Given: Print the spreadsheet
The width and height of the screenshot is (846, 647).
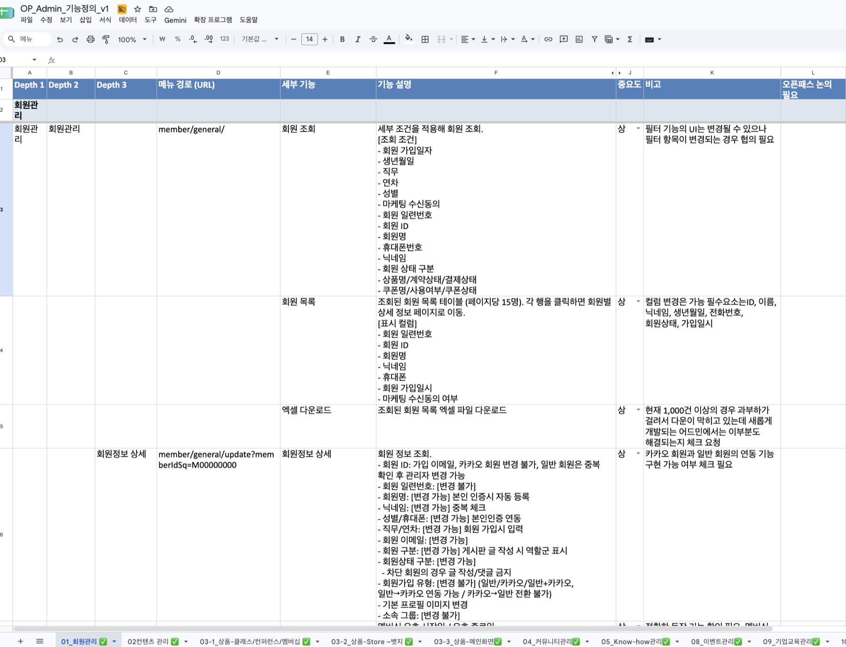Looking at the screenshot, I should 91,39.
